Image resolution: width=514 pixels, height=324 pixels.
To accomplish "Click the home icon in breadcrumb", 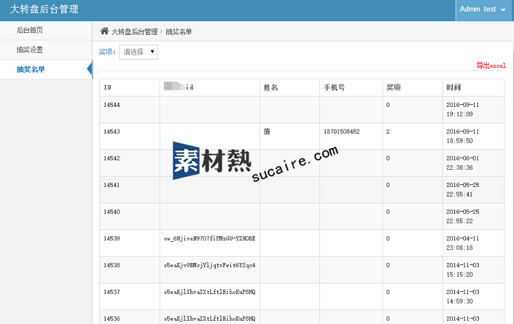I will pos(104,31).
